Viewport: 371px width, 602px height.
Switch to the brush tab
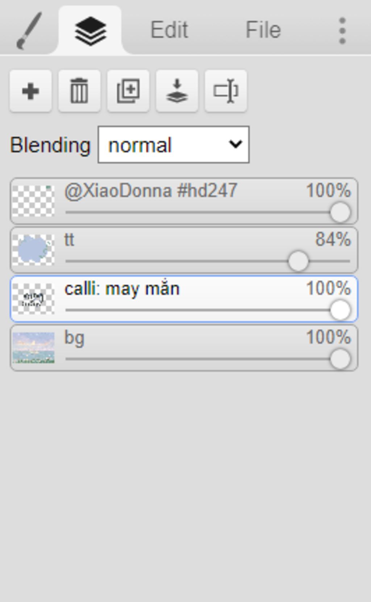click(x=29, y=30)
